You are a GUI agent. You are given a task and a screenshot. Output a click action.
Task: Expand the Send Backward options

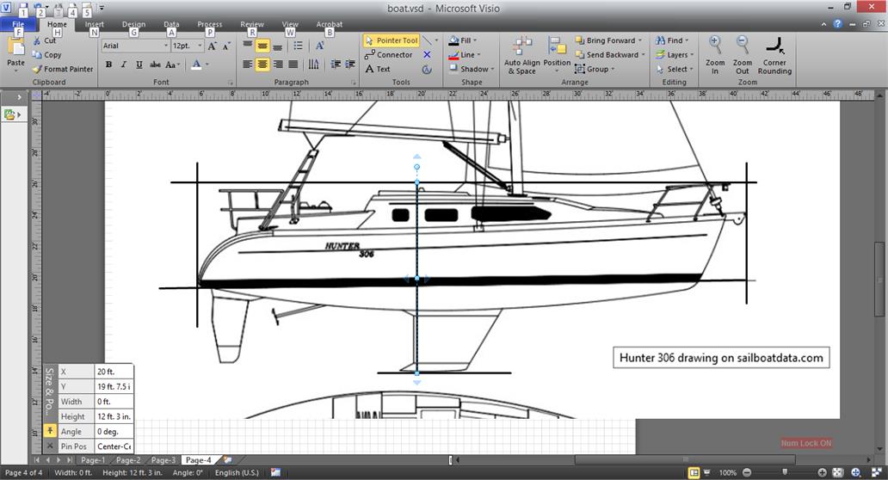pos(644,55)
